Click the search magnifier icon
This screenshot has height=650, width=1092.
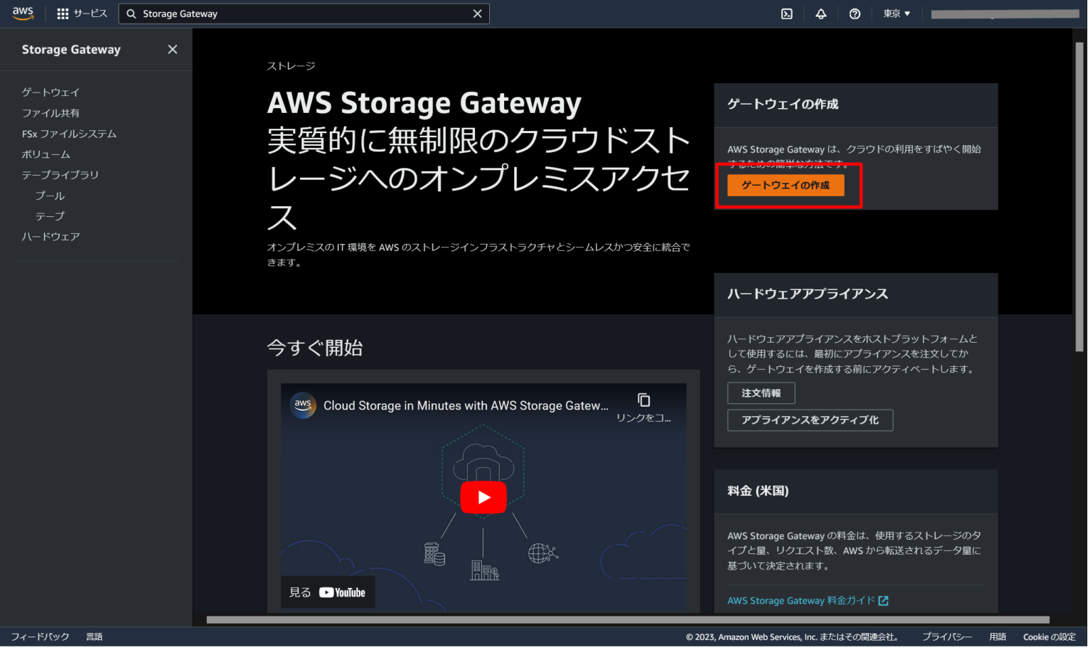[x=132, y=14]
